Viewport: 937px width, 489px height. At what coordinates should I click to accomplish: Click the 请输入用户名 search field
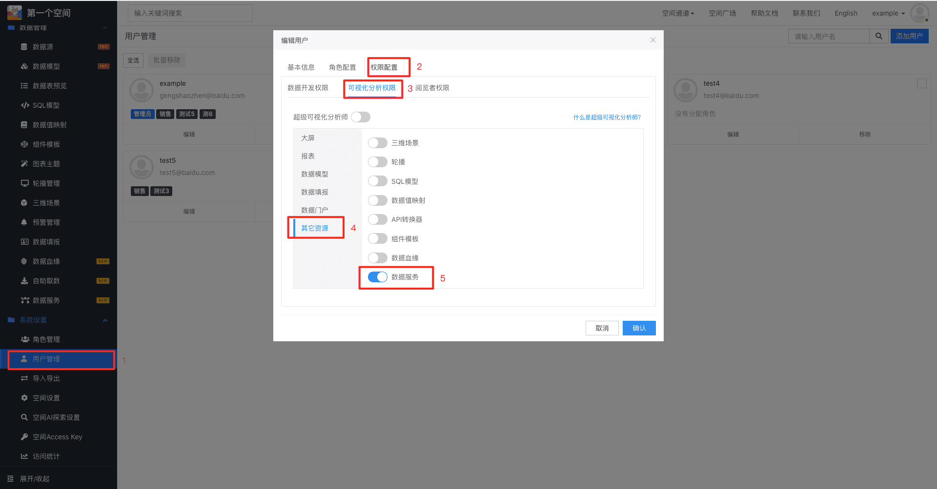tap(829, 36)
